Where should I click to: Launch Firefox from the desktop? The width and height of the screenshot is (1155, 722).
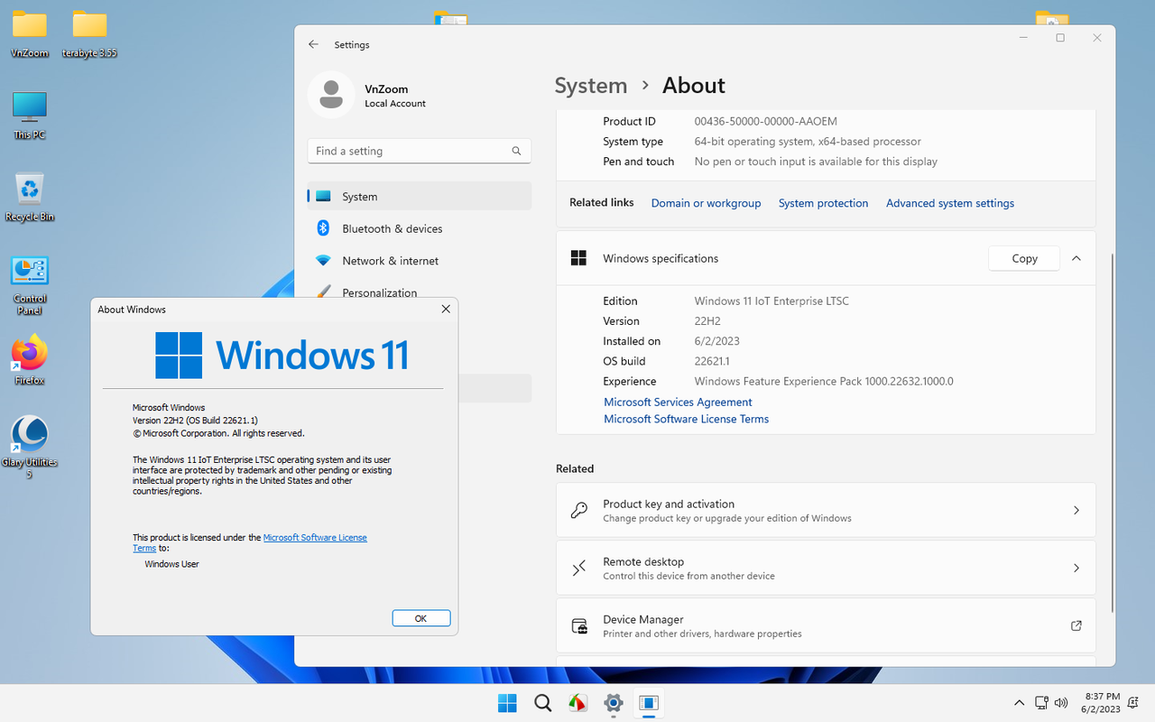(30, 360)
